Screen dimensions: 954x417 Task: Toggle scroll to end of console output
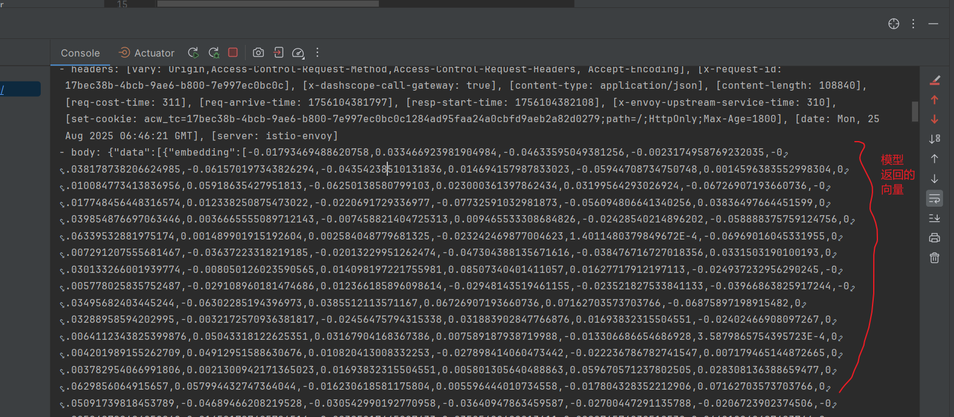click(935, 218)
